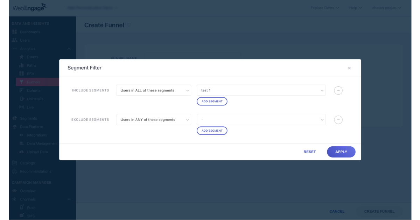The height and width of the screenshot is (220, 420).
Task: Click Add Segment under include segments
Action: coord(212,101)
